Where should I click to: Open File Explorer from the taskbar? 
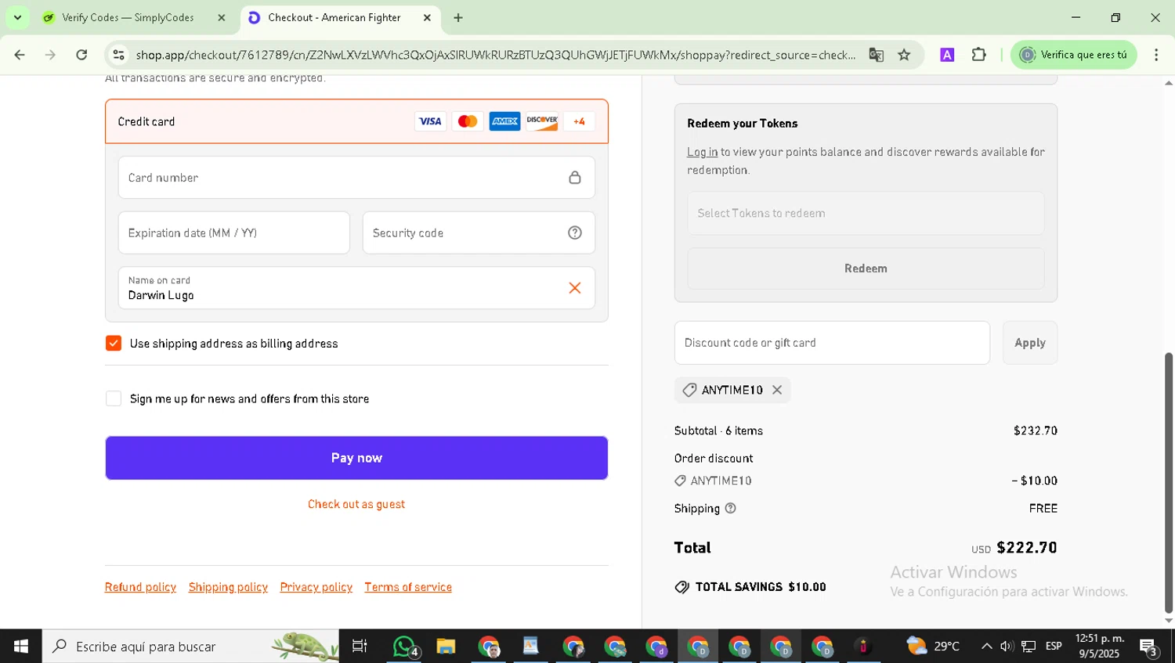click(x=446, y=647)
